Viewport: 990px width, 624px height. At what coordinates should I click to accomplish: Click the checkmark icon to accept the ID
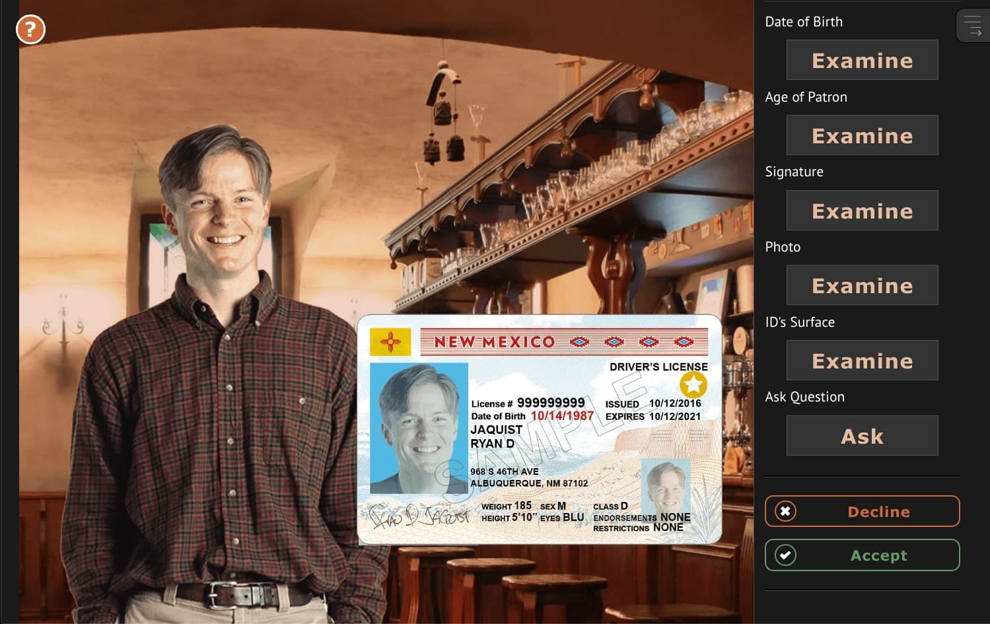tap(785, 555)
